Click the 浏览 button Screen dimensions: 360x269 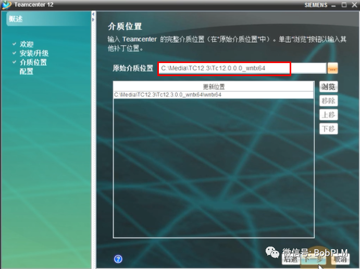(x=328, y=87)
